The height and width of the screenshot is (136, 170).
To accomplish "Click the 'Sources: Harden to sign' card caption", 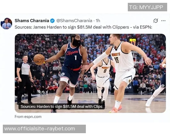I will (61, 107).
